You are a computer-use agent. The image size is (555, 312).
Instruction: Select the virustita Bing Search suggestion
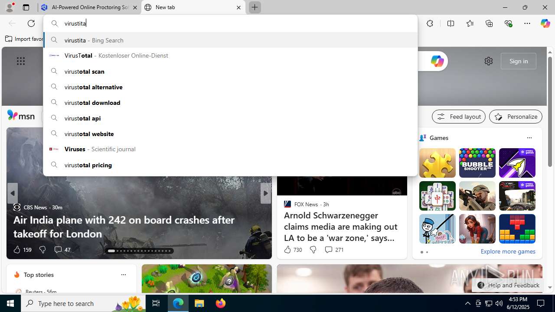[230, 40]
